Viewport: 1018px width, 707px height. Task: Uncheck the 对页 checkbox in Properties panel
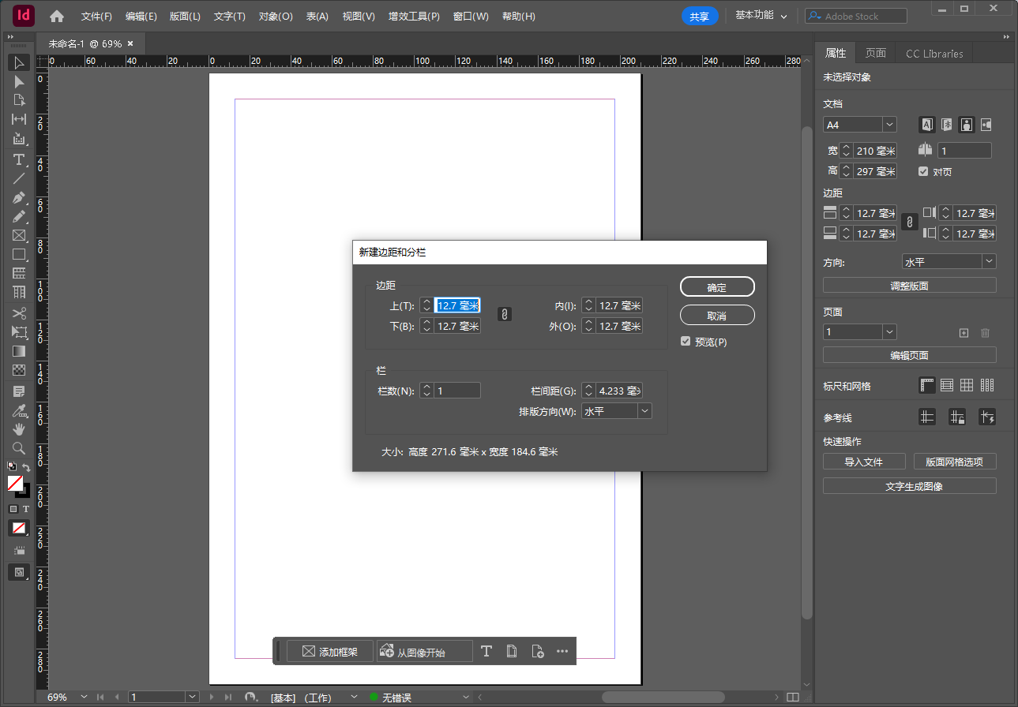tap(922, 171)
